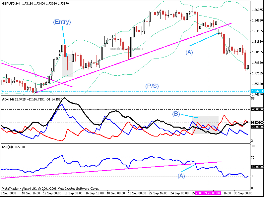Click the 12 Sep 00:00 time label
The image size is (264, 197).
pos(52,193)
